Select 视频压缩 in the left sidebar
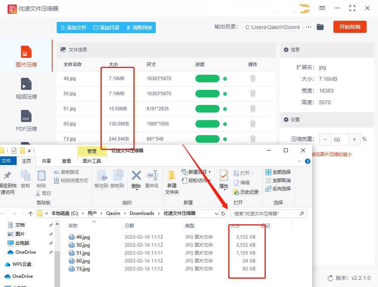This screenshot has height=287, width=378. pos(26,89)
